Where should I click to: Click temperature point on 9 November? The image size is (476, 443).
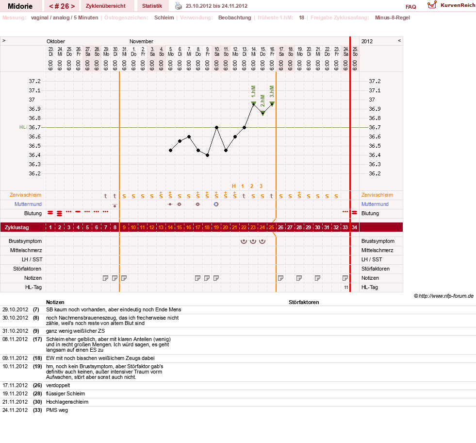click(207, 155)
